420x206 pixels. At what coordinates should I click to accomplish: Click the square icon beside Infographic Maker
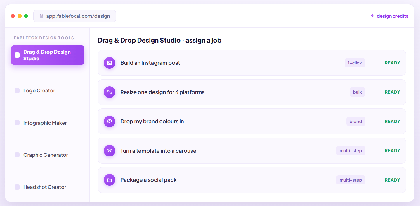[17, 123]
